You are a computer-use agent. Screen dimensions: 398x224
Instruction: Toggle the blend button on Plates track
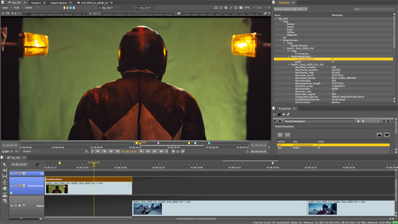19,206
